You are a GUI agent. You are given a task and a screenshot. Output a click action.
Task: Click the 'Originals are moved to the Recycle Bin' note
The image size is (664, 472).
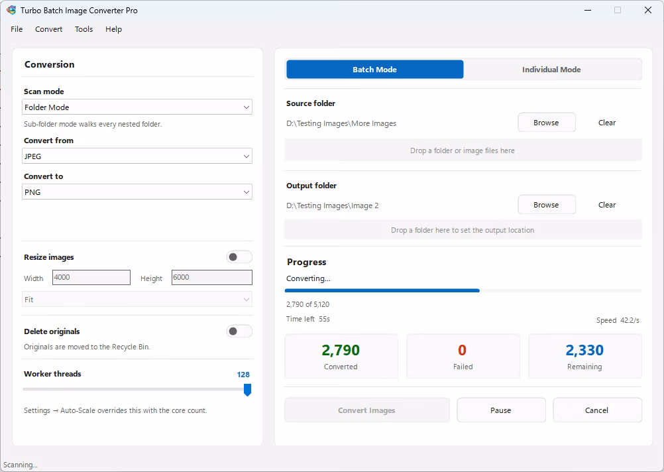click(x=87, y=347)
